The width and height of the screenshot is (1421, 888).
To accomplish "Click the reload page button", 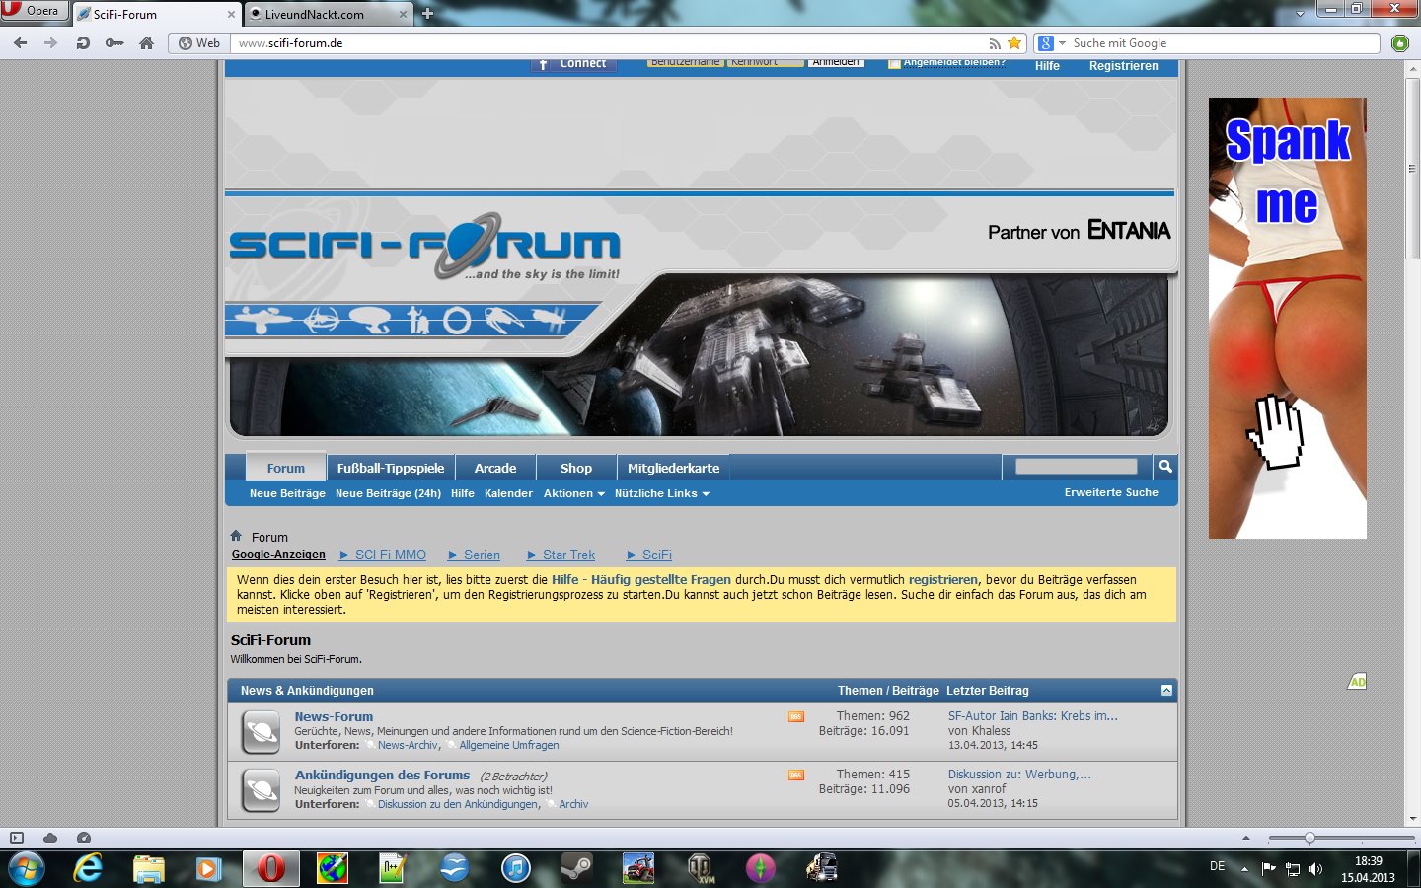I will point(83,43).
